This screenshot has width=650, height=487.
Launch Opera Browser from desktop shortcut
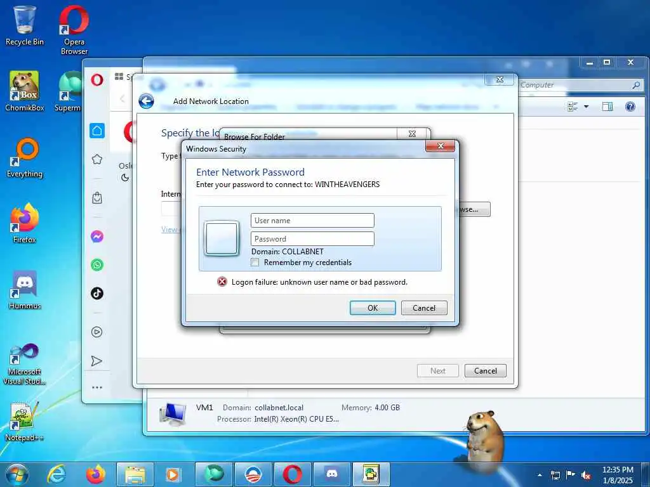(74, 30)
